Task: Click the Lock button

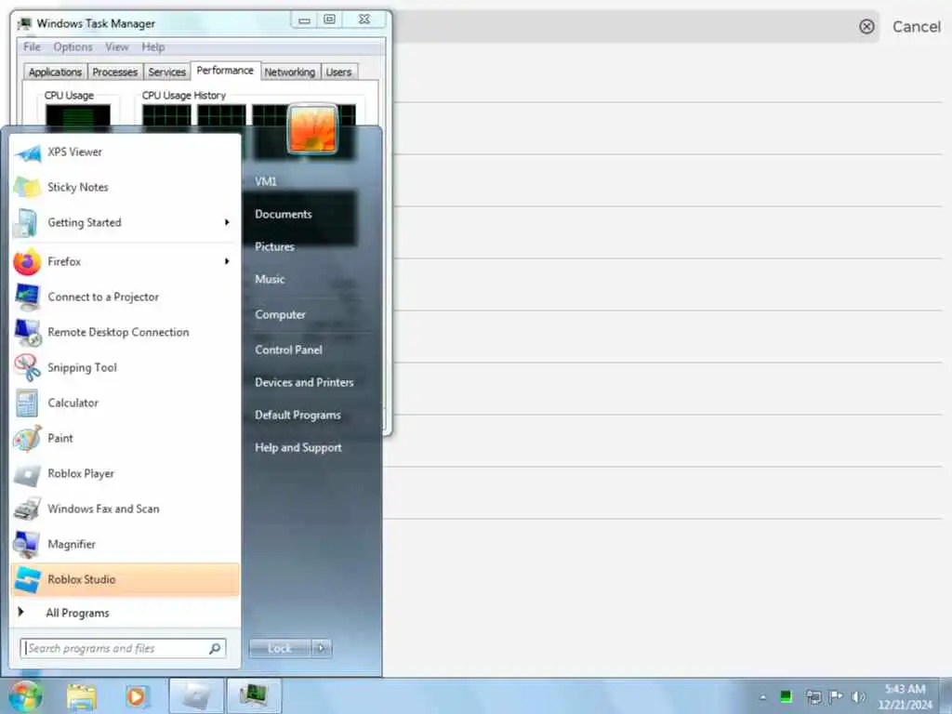Action: [x=279, y=648]
